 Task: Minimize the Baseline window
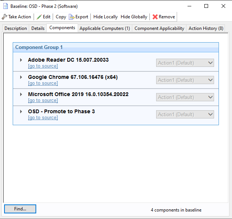[189, 6]
